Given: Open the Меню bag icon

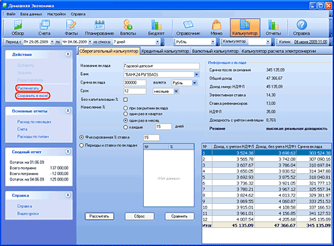Looking at the screenshot, I should click(x=216, y=27).
